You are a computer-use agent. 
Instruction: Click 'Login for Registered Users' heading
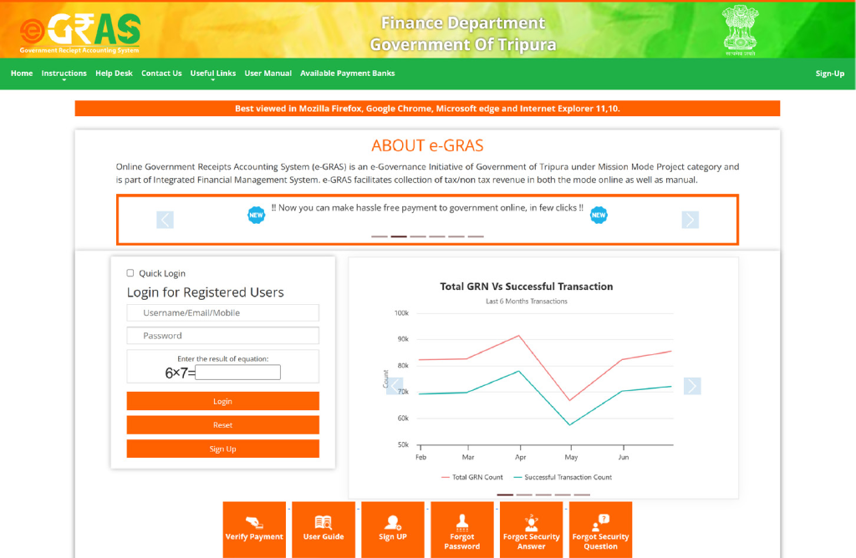click(x=206, y=292)
